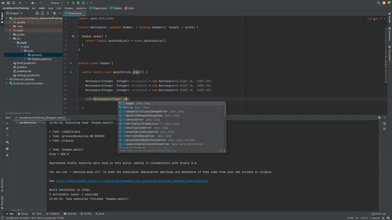Hide the Project tool window

(60, 13)
